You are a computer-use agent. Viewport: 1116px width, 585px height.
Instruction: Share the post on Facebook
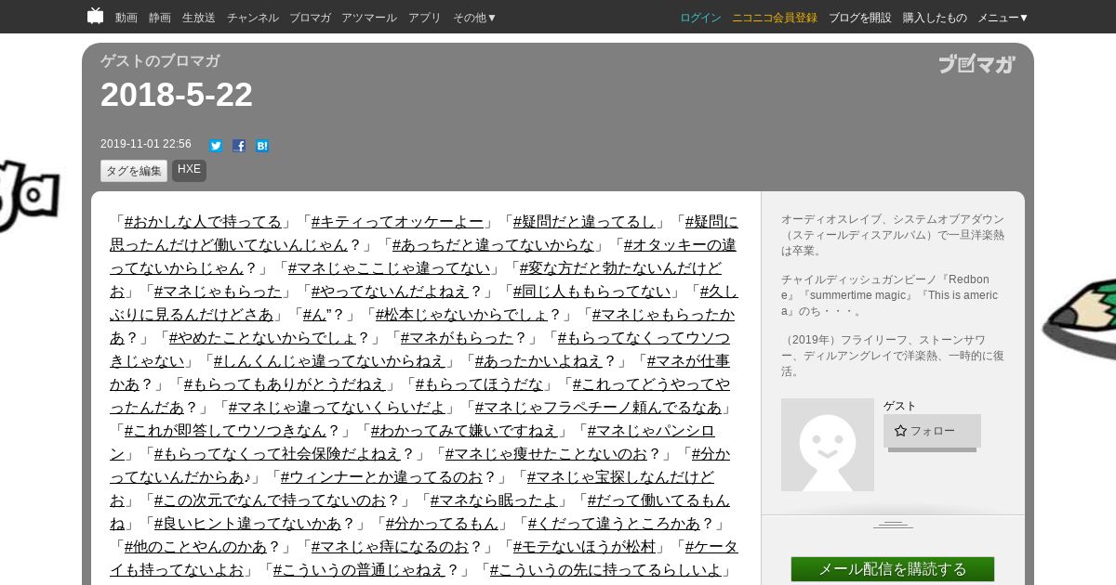point(239,146)
